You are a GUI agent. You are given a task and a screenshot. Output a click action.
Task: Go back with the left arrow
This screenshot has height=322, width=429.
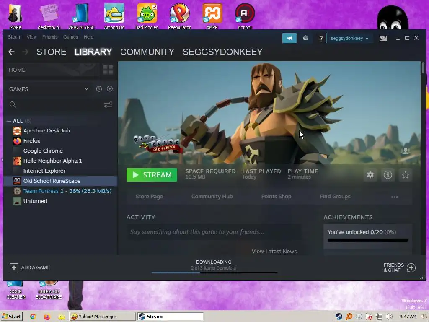11,52
